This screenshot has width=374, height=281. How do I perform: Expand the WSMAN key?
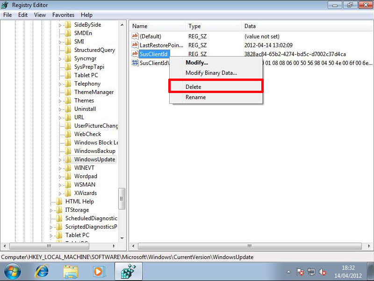pos(60,185)
